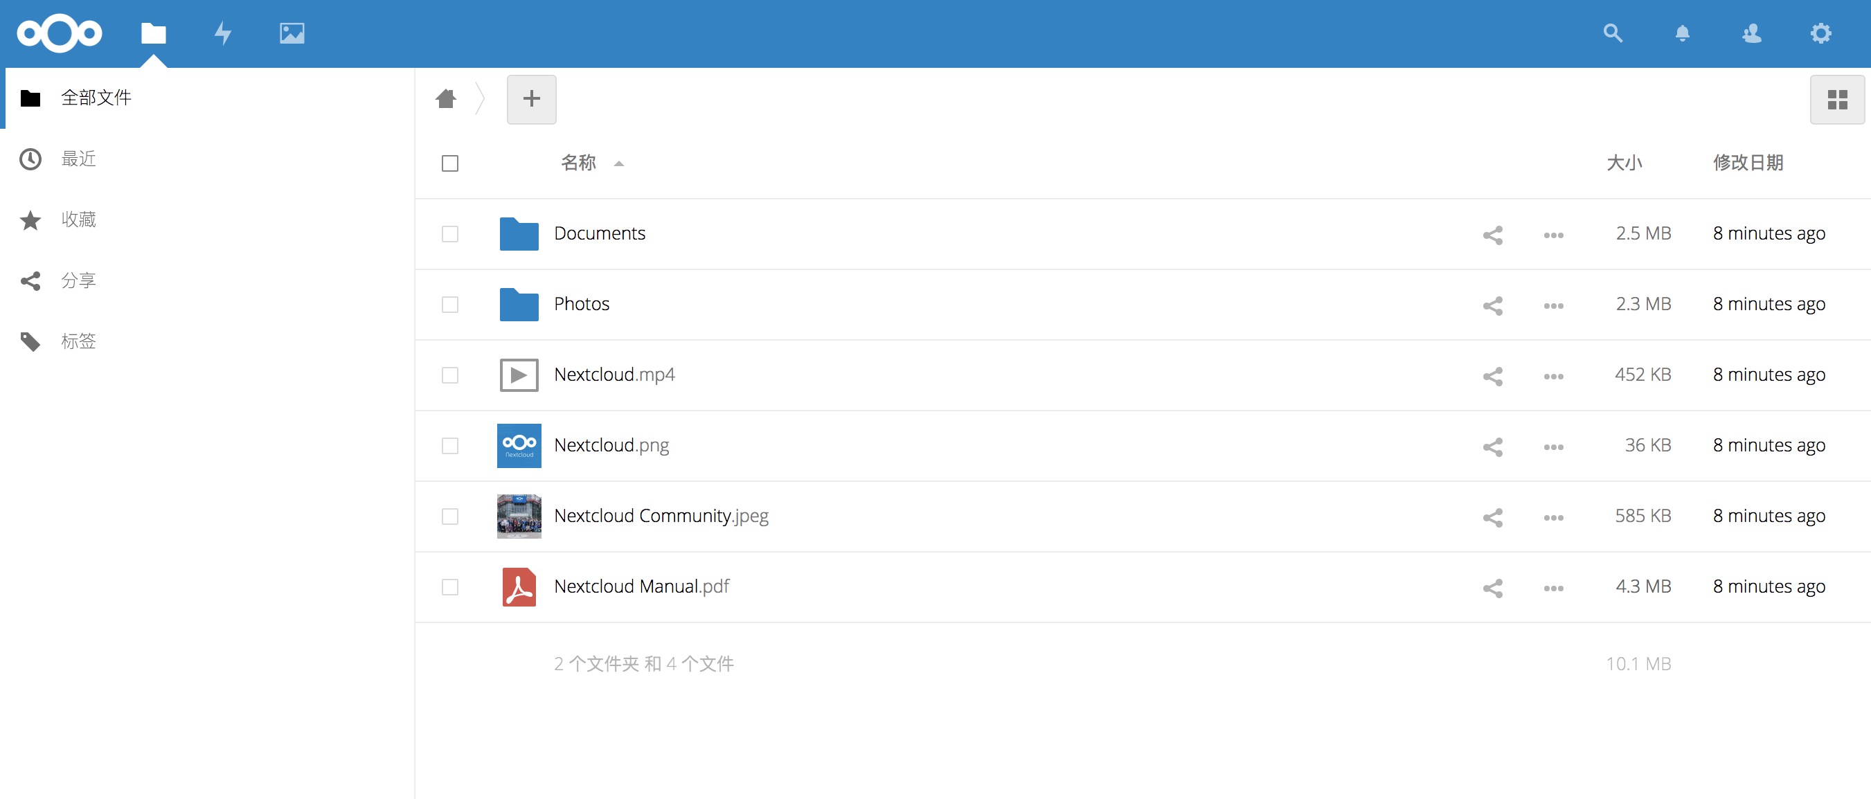This screenshot has width=1871, height=799.
Task: Check the select-all files checkbox
Action: tap(450, 163)
